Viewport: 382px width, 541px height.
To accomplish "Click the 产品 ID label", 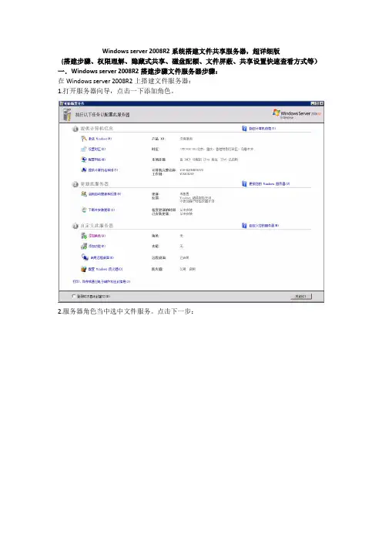I will tap(158, 139).
